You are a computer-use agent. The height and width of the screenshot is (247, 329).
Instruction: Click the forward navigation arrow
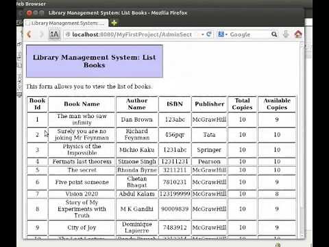tap(41, 34)
